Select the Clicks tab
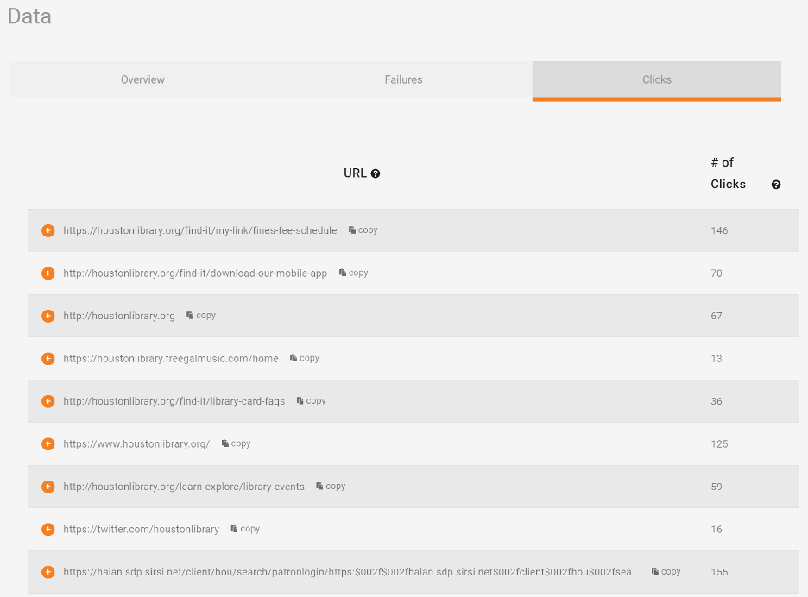The height and width of the screenshot is (597, 808). coord(656,79)
